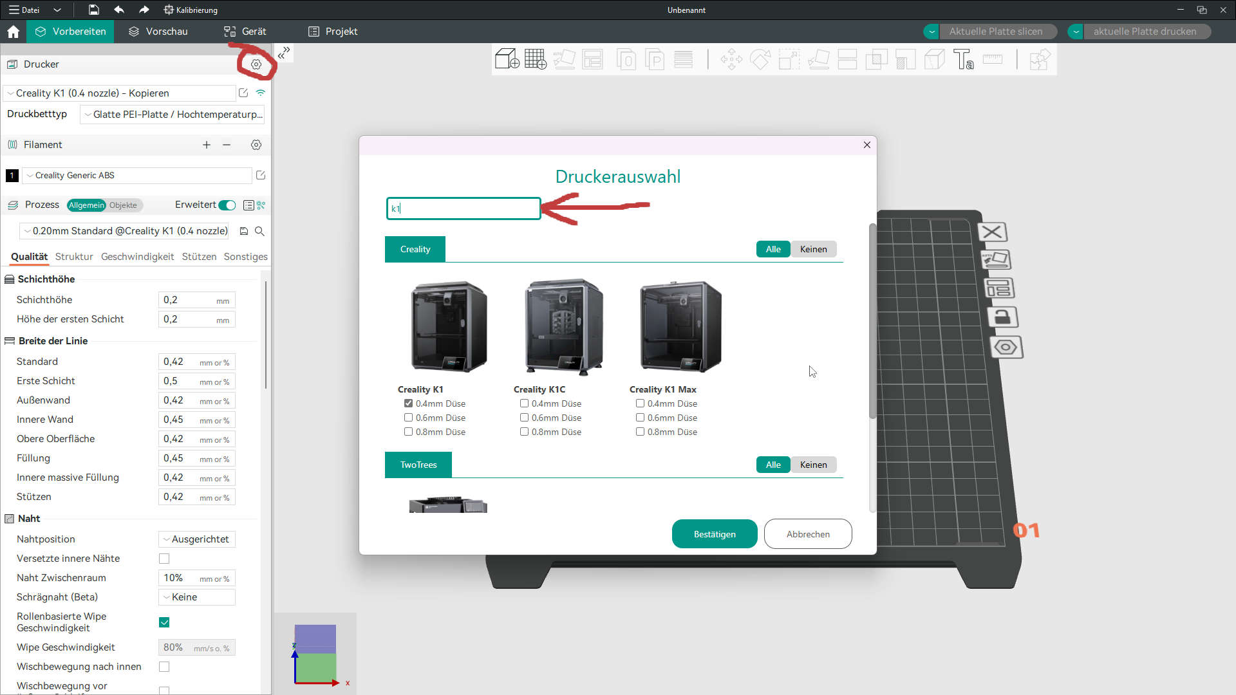
Task: Open Kalibrierung menu
Action: click(191, 10)
